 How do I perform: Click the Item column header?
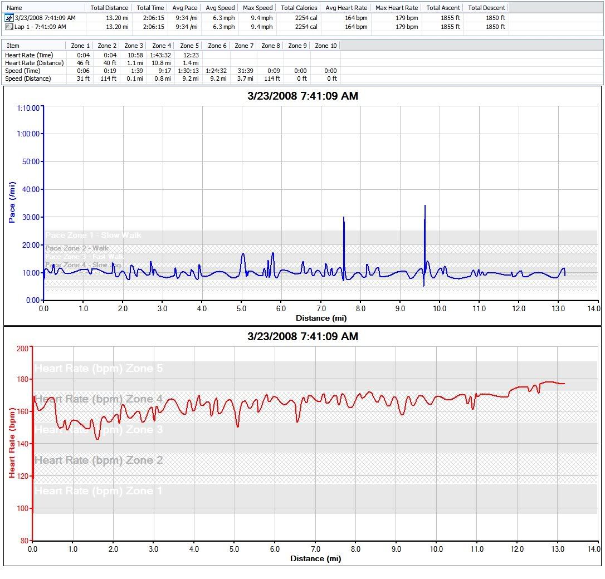pos(13,46)
